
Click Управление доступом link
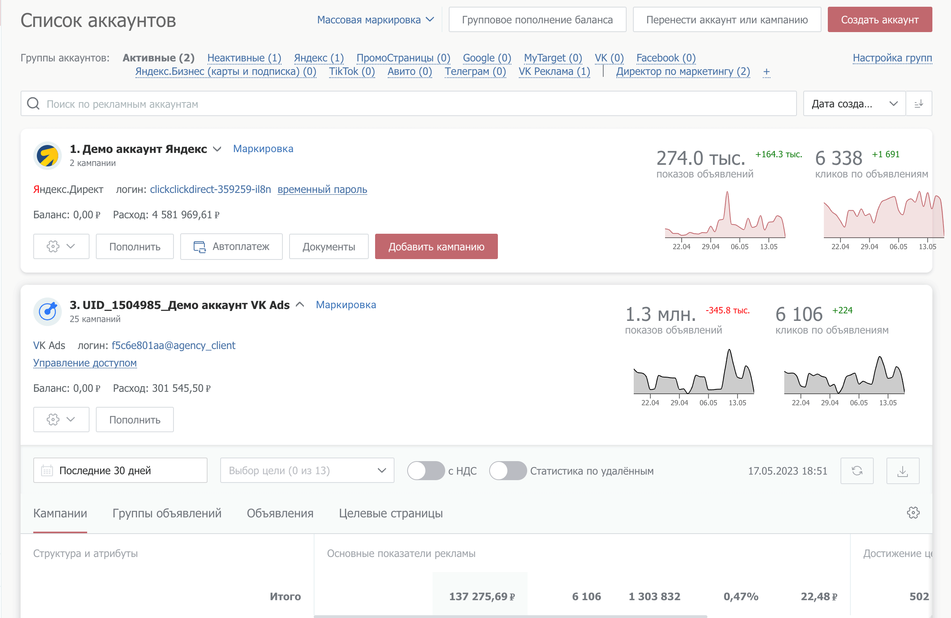click(85, 363)
